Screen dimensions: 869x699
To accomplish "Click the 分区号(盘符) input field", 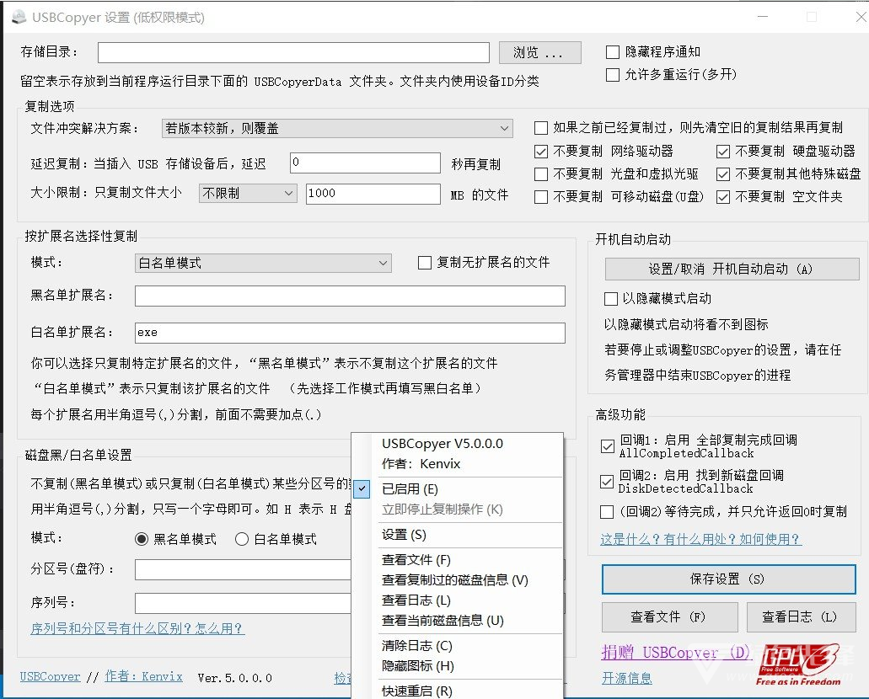I will pos(244,569).
